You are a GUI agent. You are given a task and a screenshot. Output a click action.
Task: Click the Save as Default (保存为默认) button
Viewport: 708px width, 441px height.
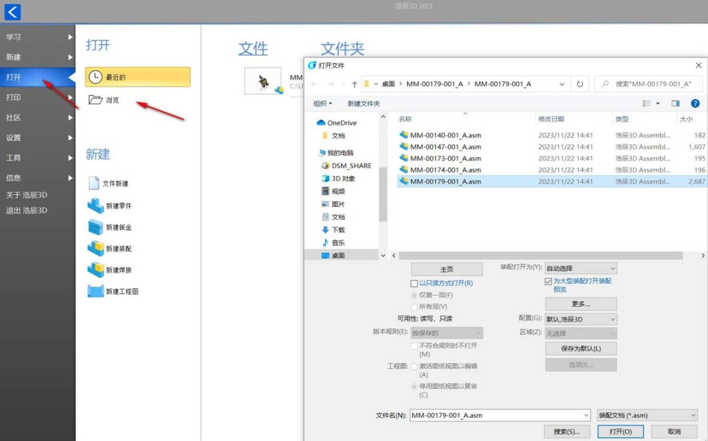coord(581,349)
